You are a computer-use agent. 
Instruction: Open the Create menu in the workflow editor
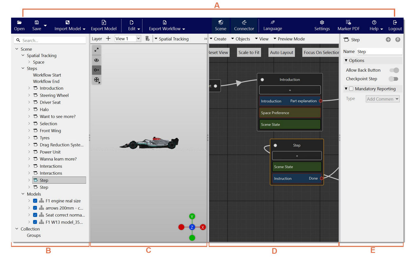[x=218, y=39]
